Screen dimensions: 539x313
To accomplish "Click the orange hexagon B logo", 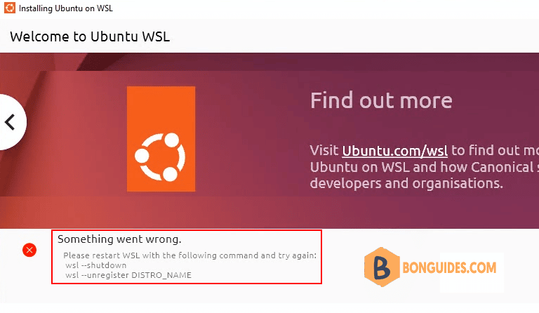I will (382, 267).
